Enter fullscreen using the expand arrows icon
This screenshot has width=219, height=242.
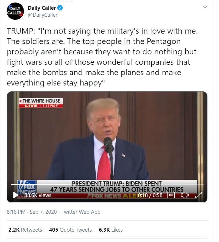coord(198,195)
